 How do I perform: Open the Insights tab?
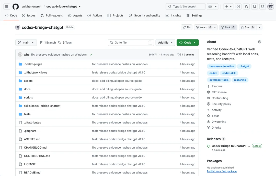coord(173,16)
